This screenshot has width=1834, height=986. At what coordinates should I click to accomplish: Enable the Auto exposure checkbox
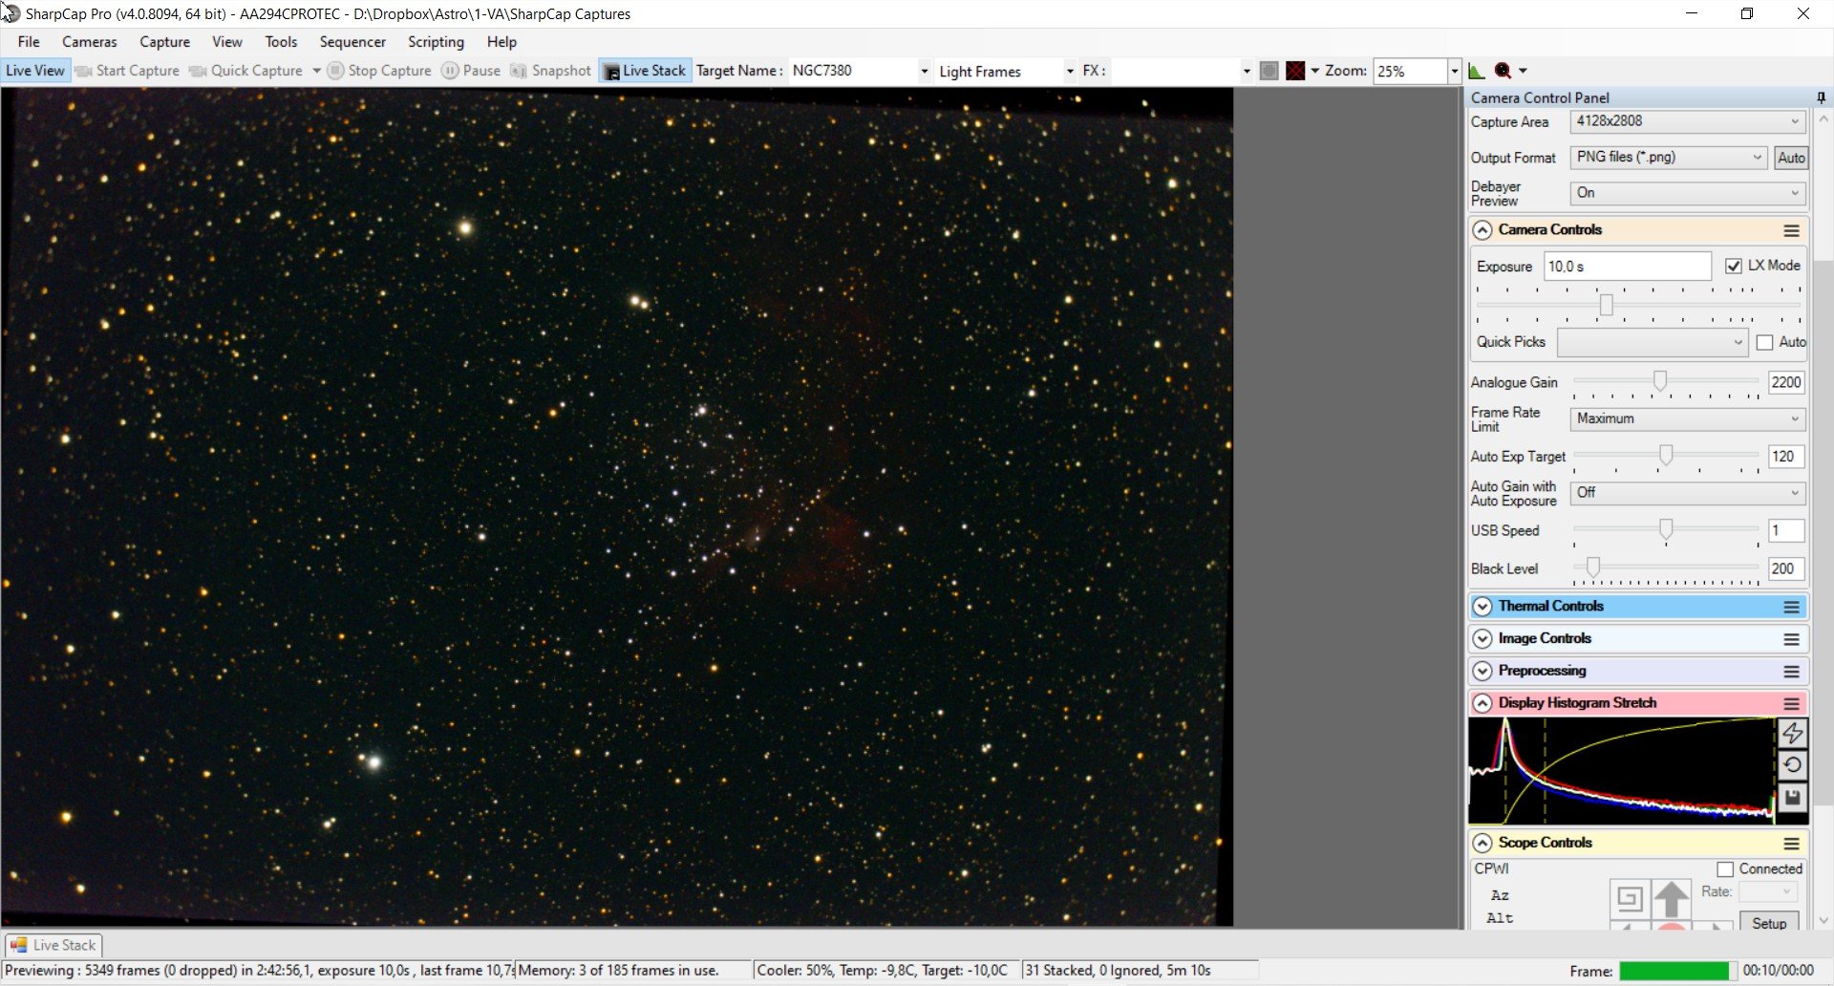pos(1765,343)
